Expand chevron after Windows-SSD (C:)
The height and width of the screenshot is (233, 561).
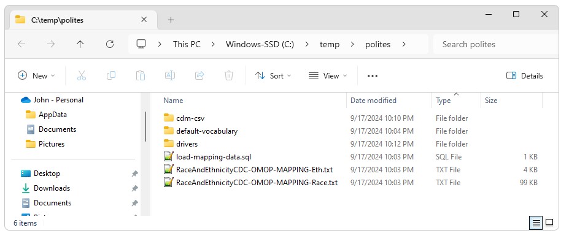pos(307,44)
